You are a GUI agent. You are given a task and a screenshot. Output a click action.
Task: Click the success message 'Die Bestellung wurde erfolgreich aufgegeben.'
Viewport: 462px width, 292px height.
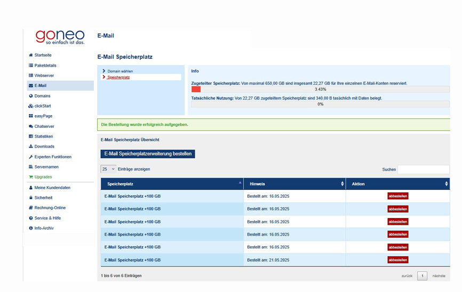point(145,125)
